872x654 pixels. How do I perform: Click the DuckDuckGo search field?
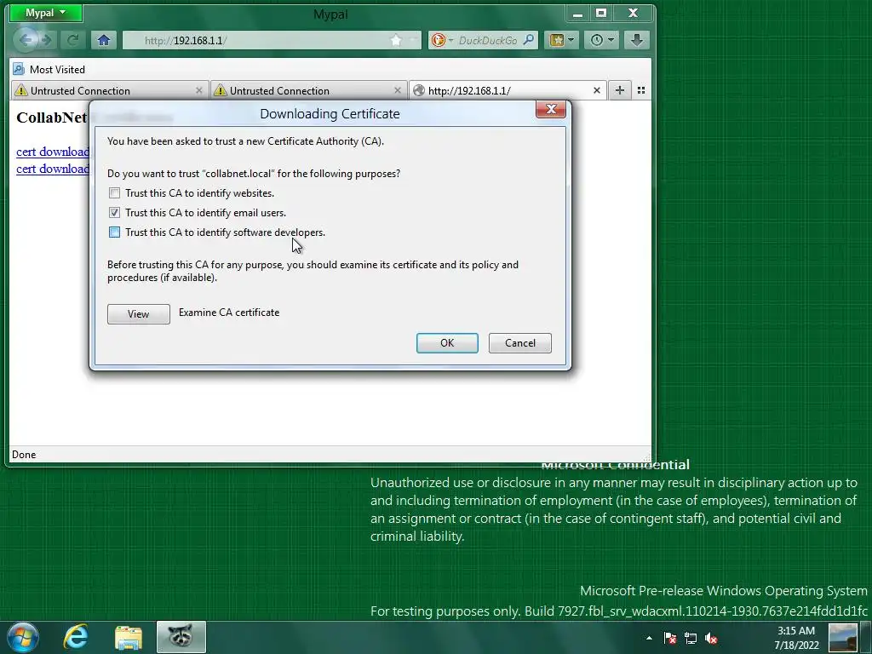[488, 41]
